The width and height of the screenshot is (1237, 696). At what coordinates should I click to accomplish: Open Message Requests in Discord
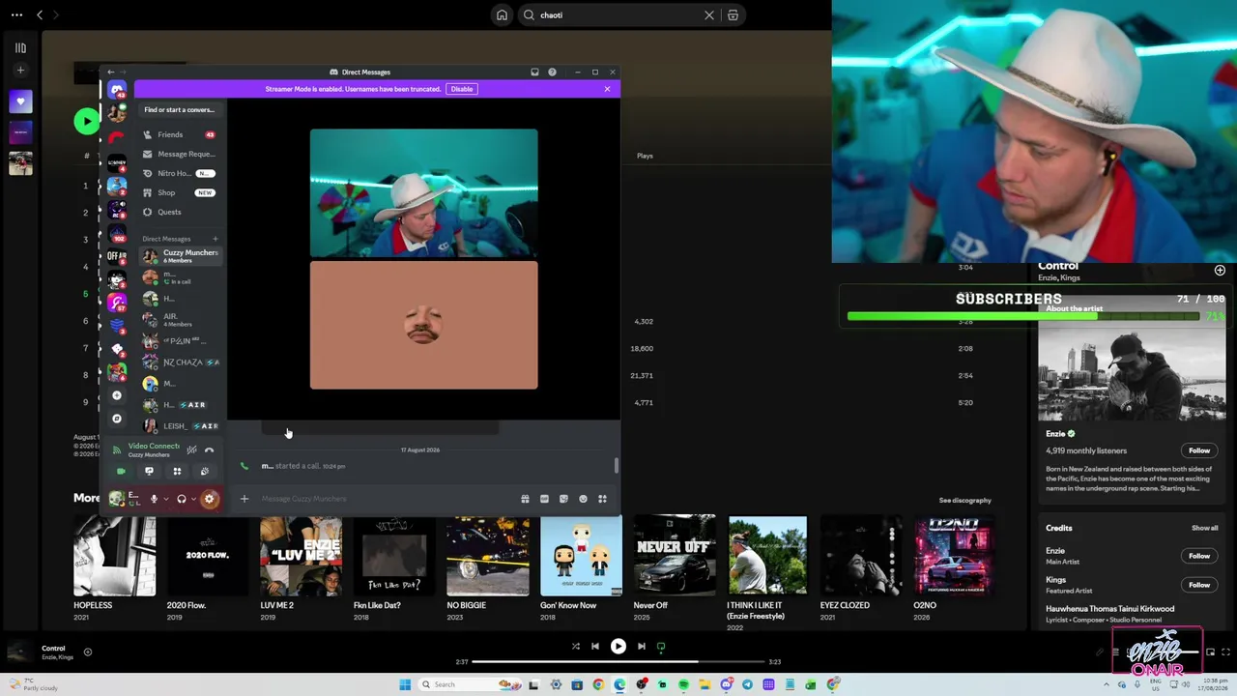(x=179, y=154)
